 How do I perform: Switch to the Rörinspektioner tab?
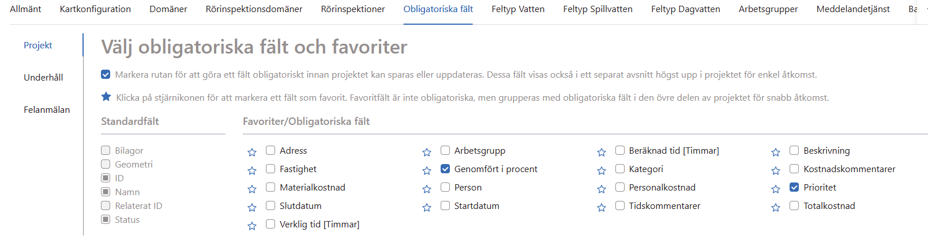(353, 9)
